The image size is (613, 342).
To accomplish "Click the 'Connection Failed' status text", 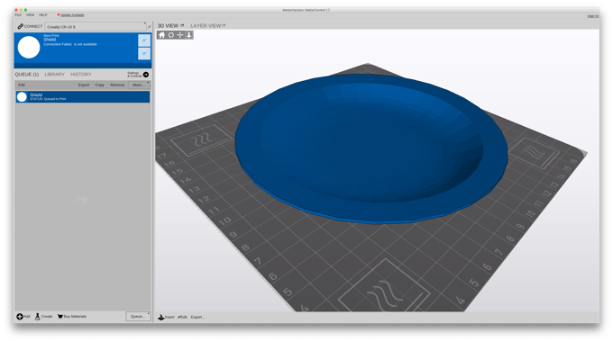I will [70, 44].
